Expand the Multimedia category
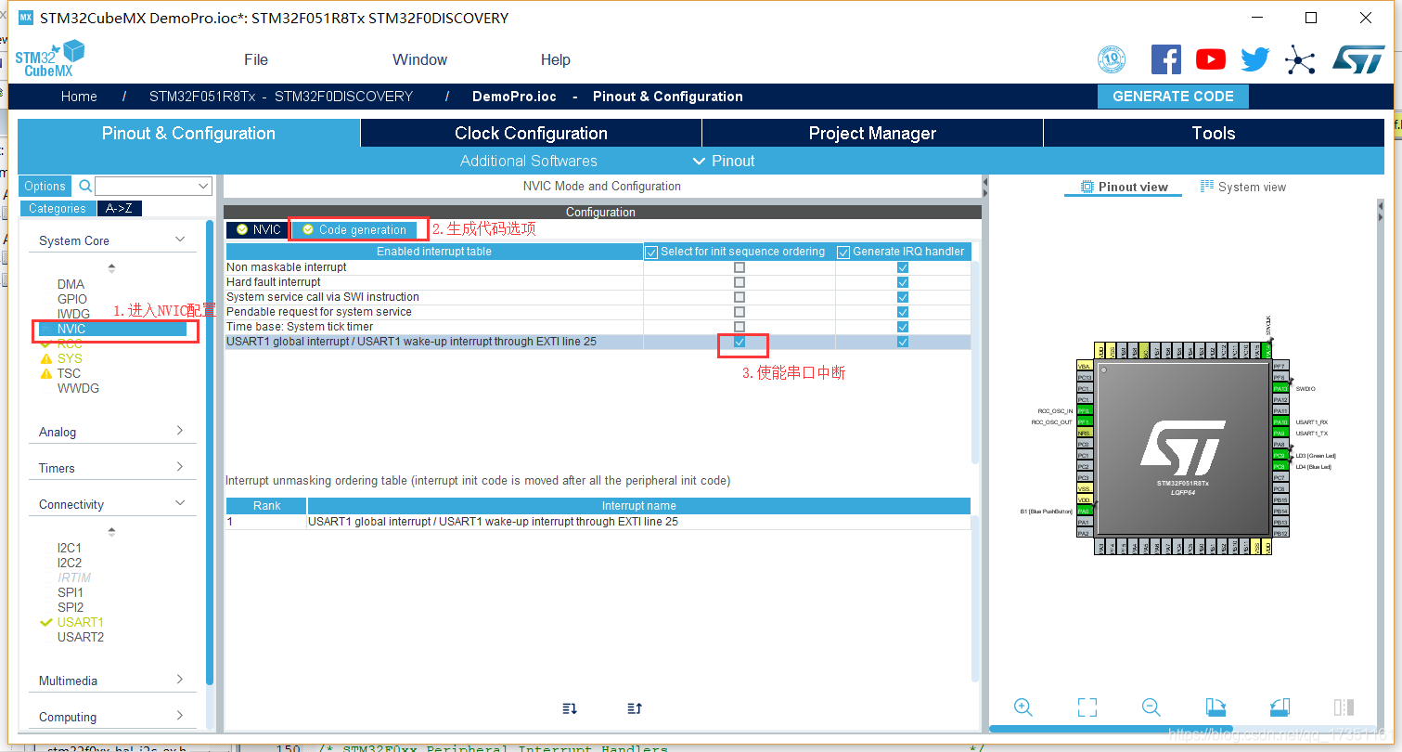Screen dimensions: 1402x752 [180, 680]
